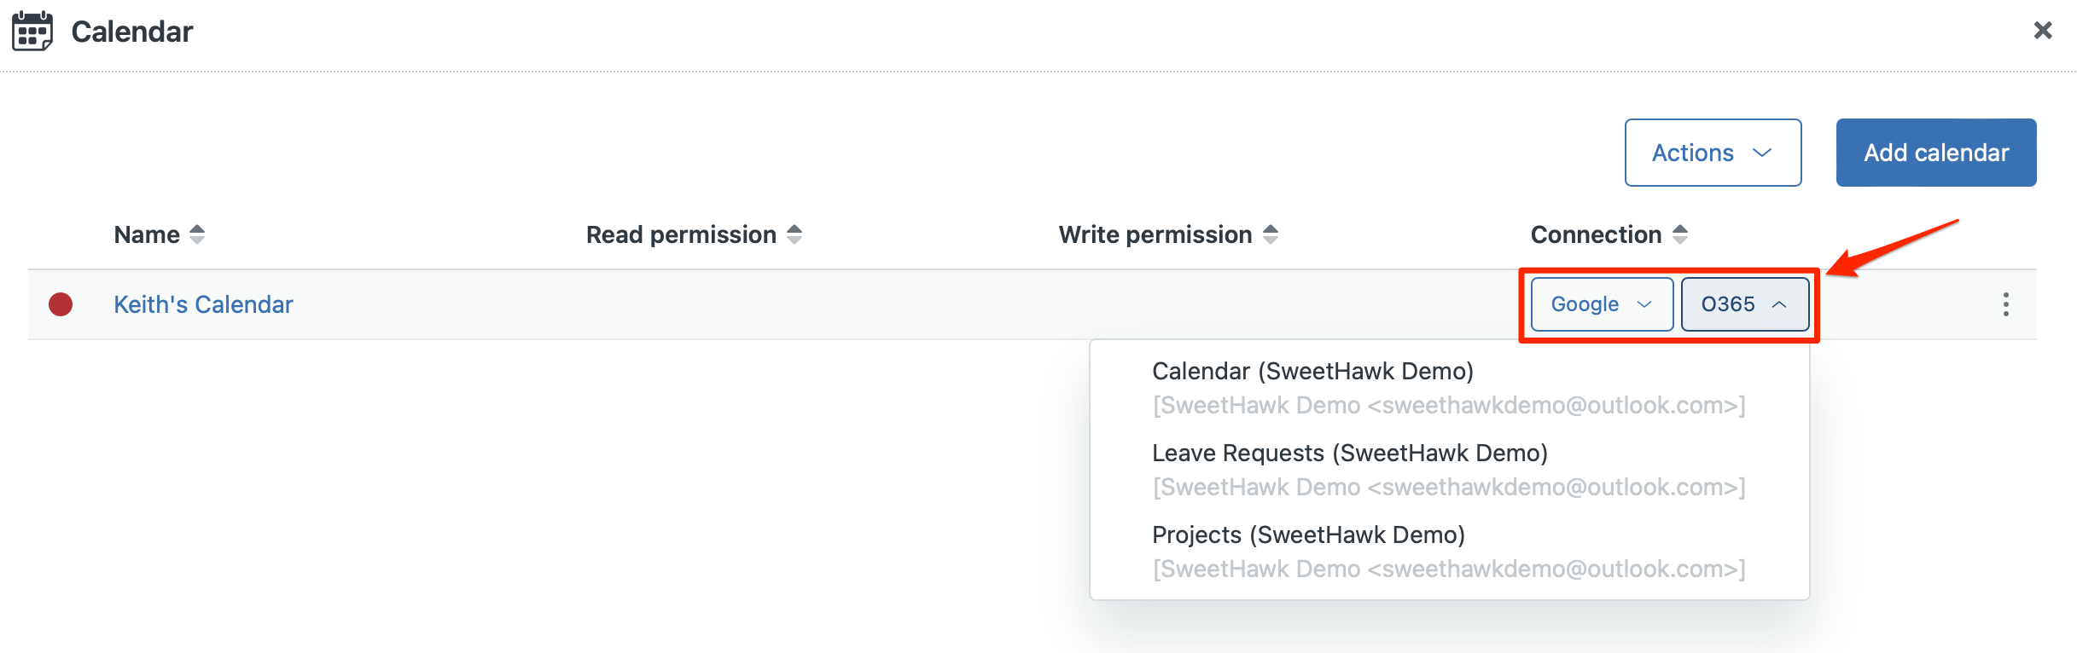The width and height of the screenshot is (2077, 653).
Task: Click the Name column header
Action: tap(147, 234)
